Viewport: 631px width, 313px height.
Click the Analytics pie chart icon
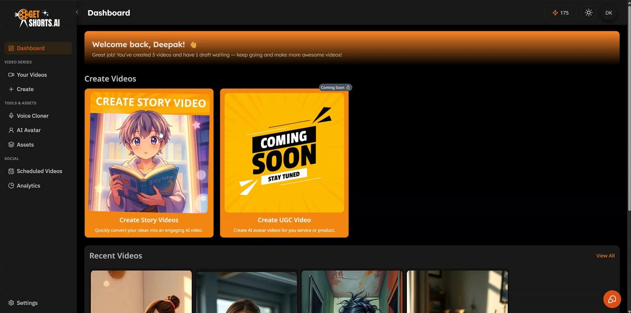pos(11,186)
